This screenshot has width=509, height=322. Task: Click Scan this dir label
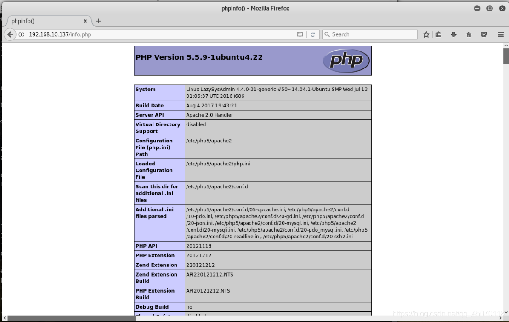[157, 193]
